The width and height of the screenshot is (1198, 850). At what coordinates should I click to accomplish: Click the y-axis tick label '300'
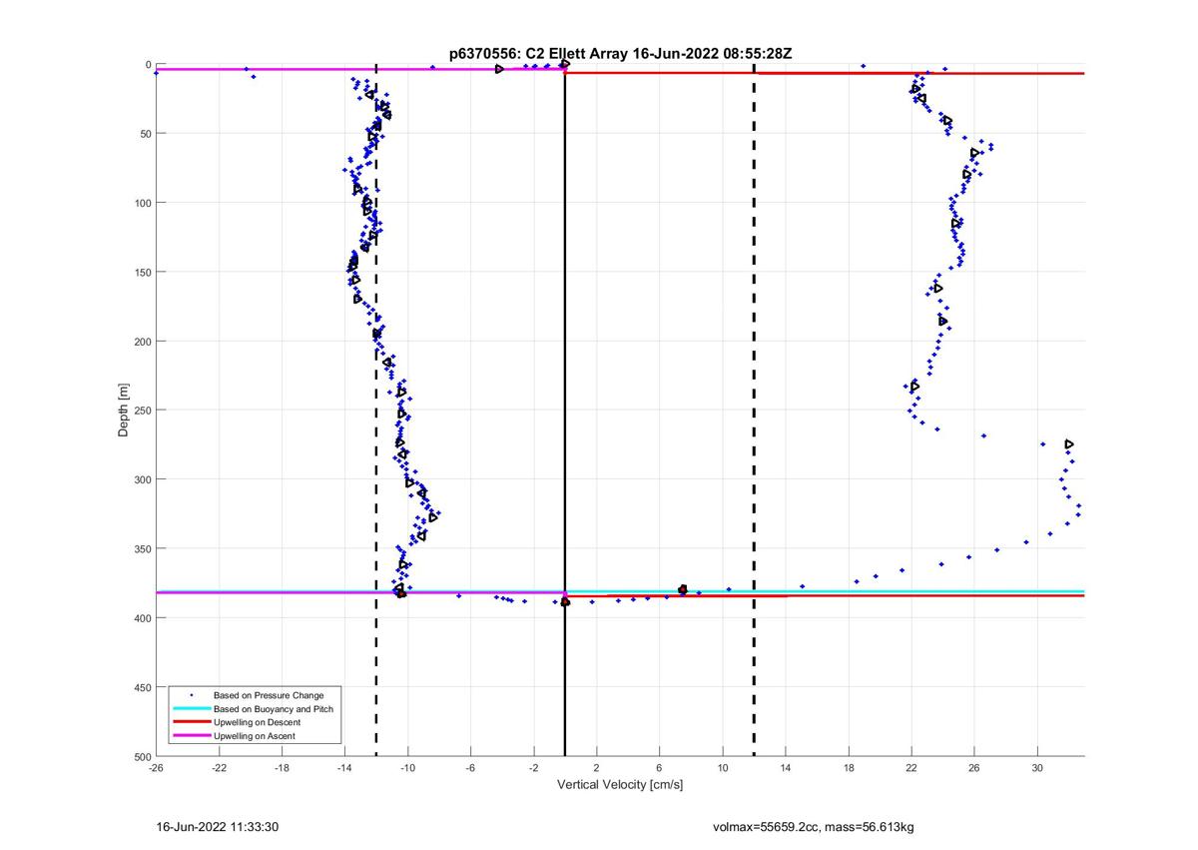pyautogui.click(x=143, y=479)
